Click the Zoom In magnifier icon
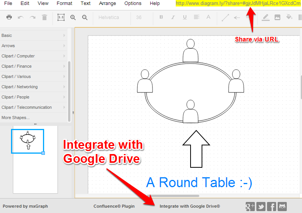 73,17
